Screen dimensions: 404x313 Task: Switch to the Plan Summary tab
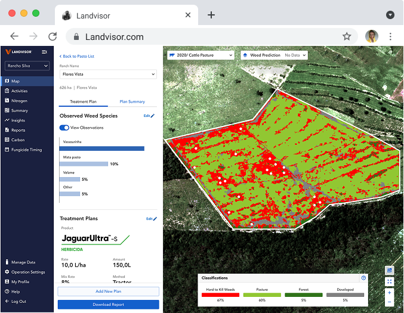coord(132,102)
